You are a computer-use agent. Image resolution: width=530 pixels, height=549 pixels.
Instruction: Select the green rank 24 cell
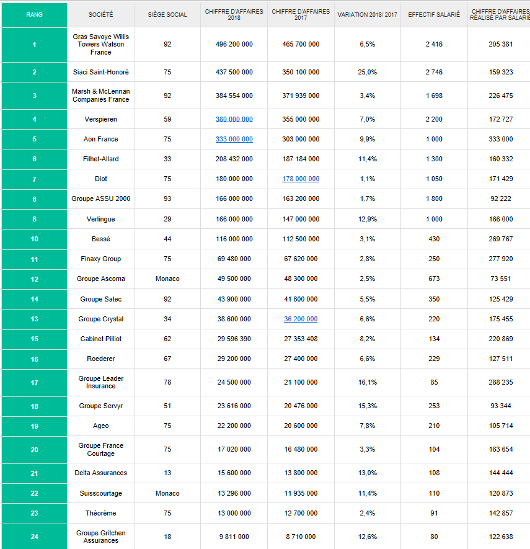(x=34, y=537)
